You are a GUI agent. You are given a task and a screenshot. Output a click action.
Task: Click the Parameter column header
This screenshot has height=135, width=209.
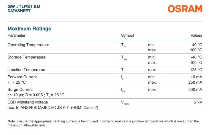point(16,36)
